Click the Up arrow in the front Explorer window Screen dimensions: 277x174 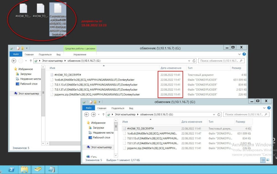(x=103, y=114)
